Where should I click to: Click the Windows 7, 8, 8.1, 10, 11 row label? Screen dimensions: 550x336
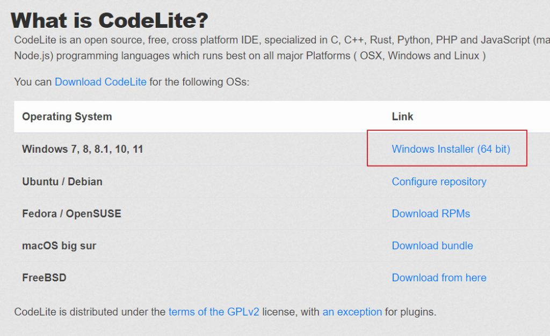(82, 149)
